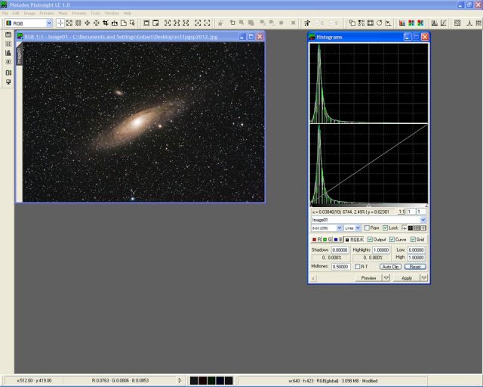
Task: Toggle the Lock checkbox
Action: [386, 228]
